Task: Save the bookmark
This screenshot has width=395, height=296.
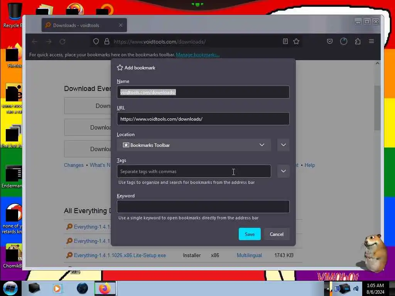Action: coord(250,234)
